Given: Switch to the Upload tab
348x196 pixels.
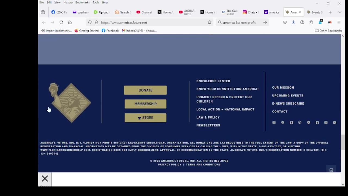Looking at the screenshot, I should coord(101,12).
